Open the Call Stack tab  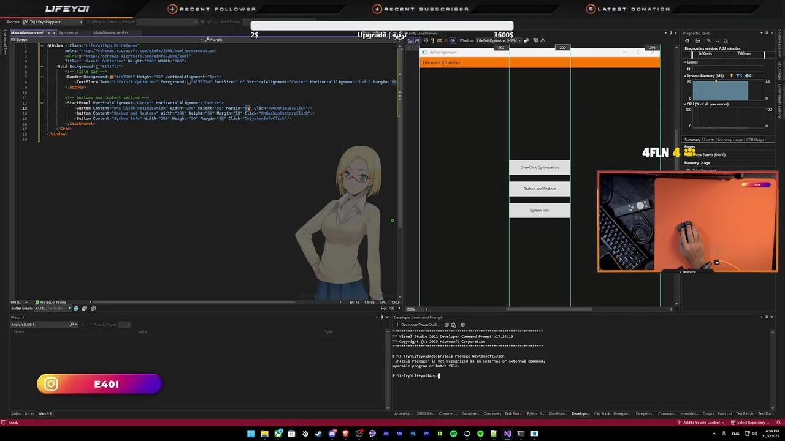(x=602, y=413)
